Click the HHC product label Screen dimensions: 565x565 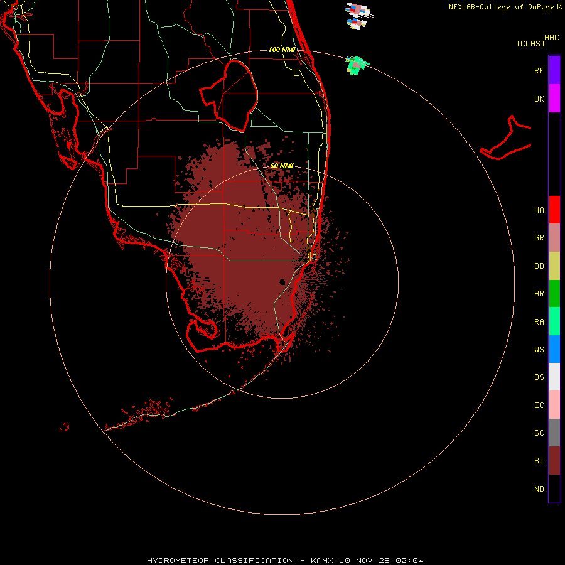pos(551,38)
